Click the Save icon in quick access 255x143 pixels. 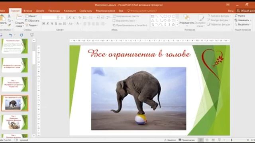click(x=1, y=35)
